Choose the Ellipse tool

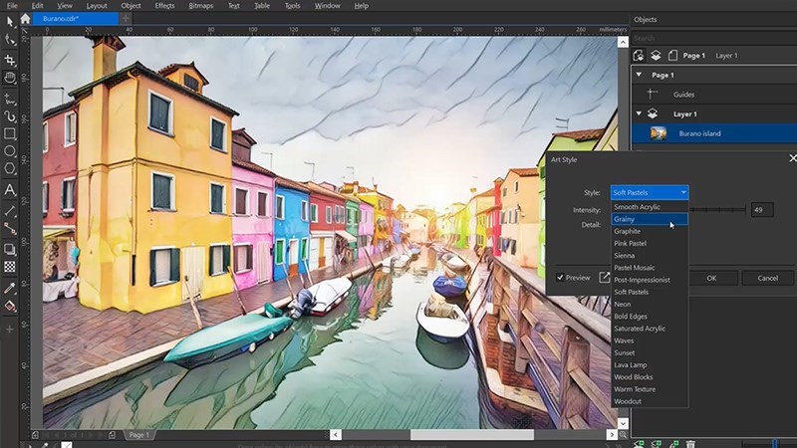point(10,151)
